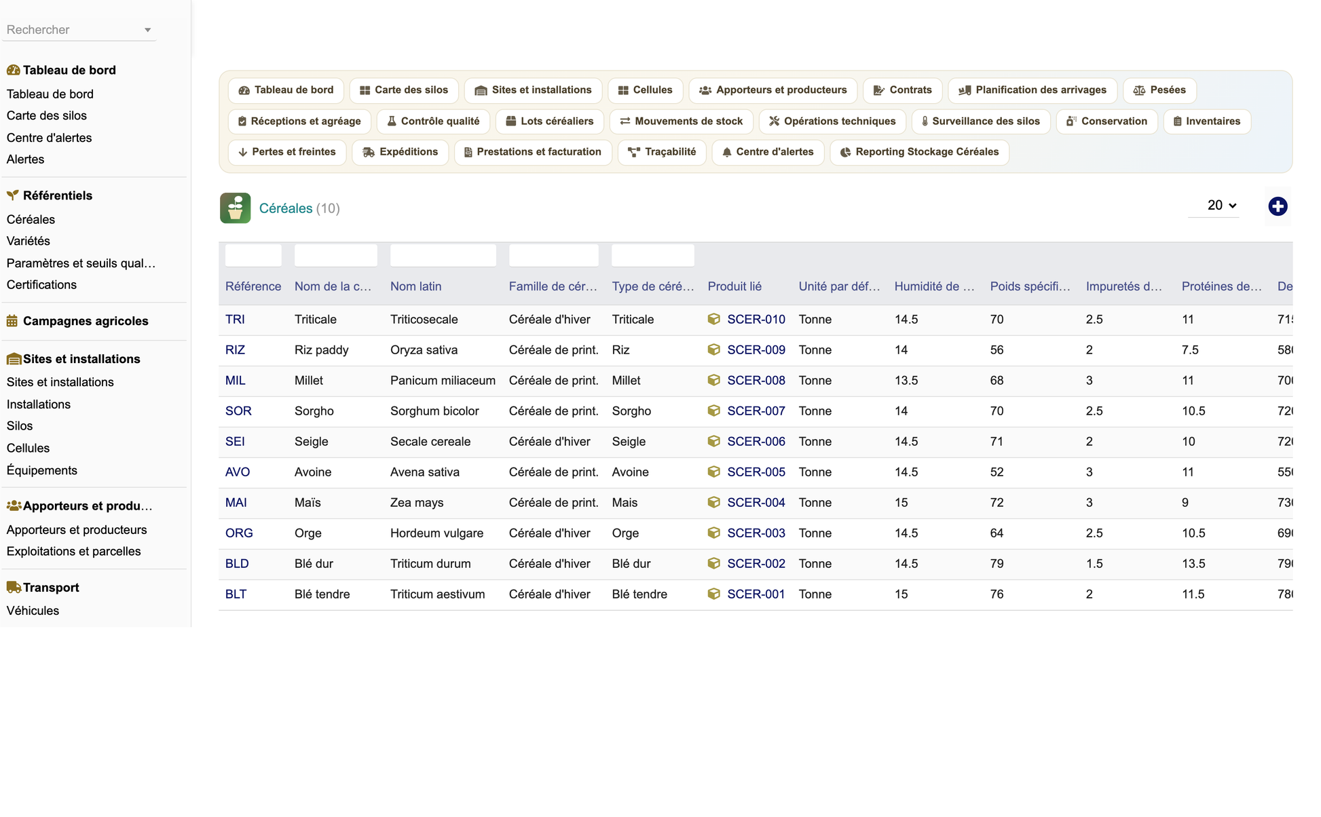
Task: Click the Sites et installations warehouse icon in sidebar
Action: (14, 359)
